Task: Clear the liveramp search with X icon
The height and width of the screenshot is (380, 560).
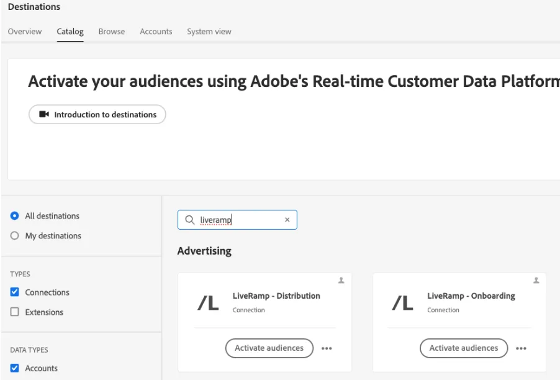Action: pyautogui.click(x=287, y=220)
